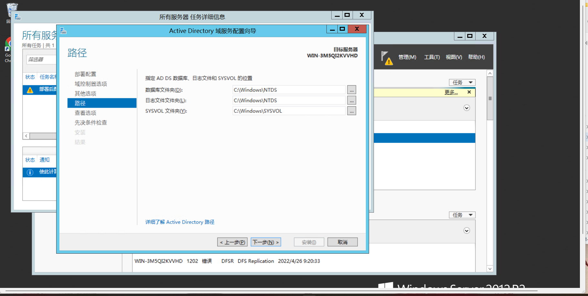Expand the lower collapsed section chevron
The height and width of the screenshot is (296, 588).
coord(467,231)
